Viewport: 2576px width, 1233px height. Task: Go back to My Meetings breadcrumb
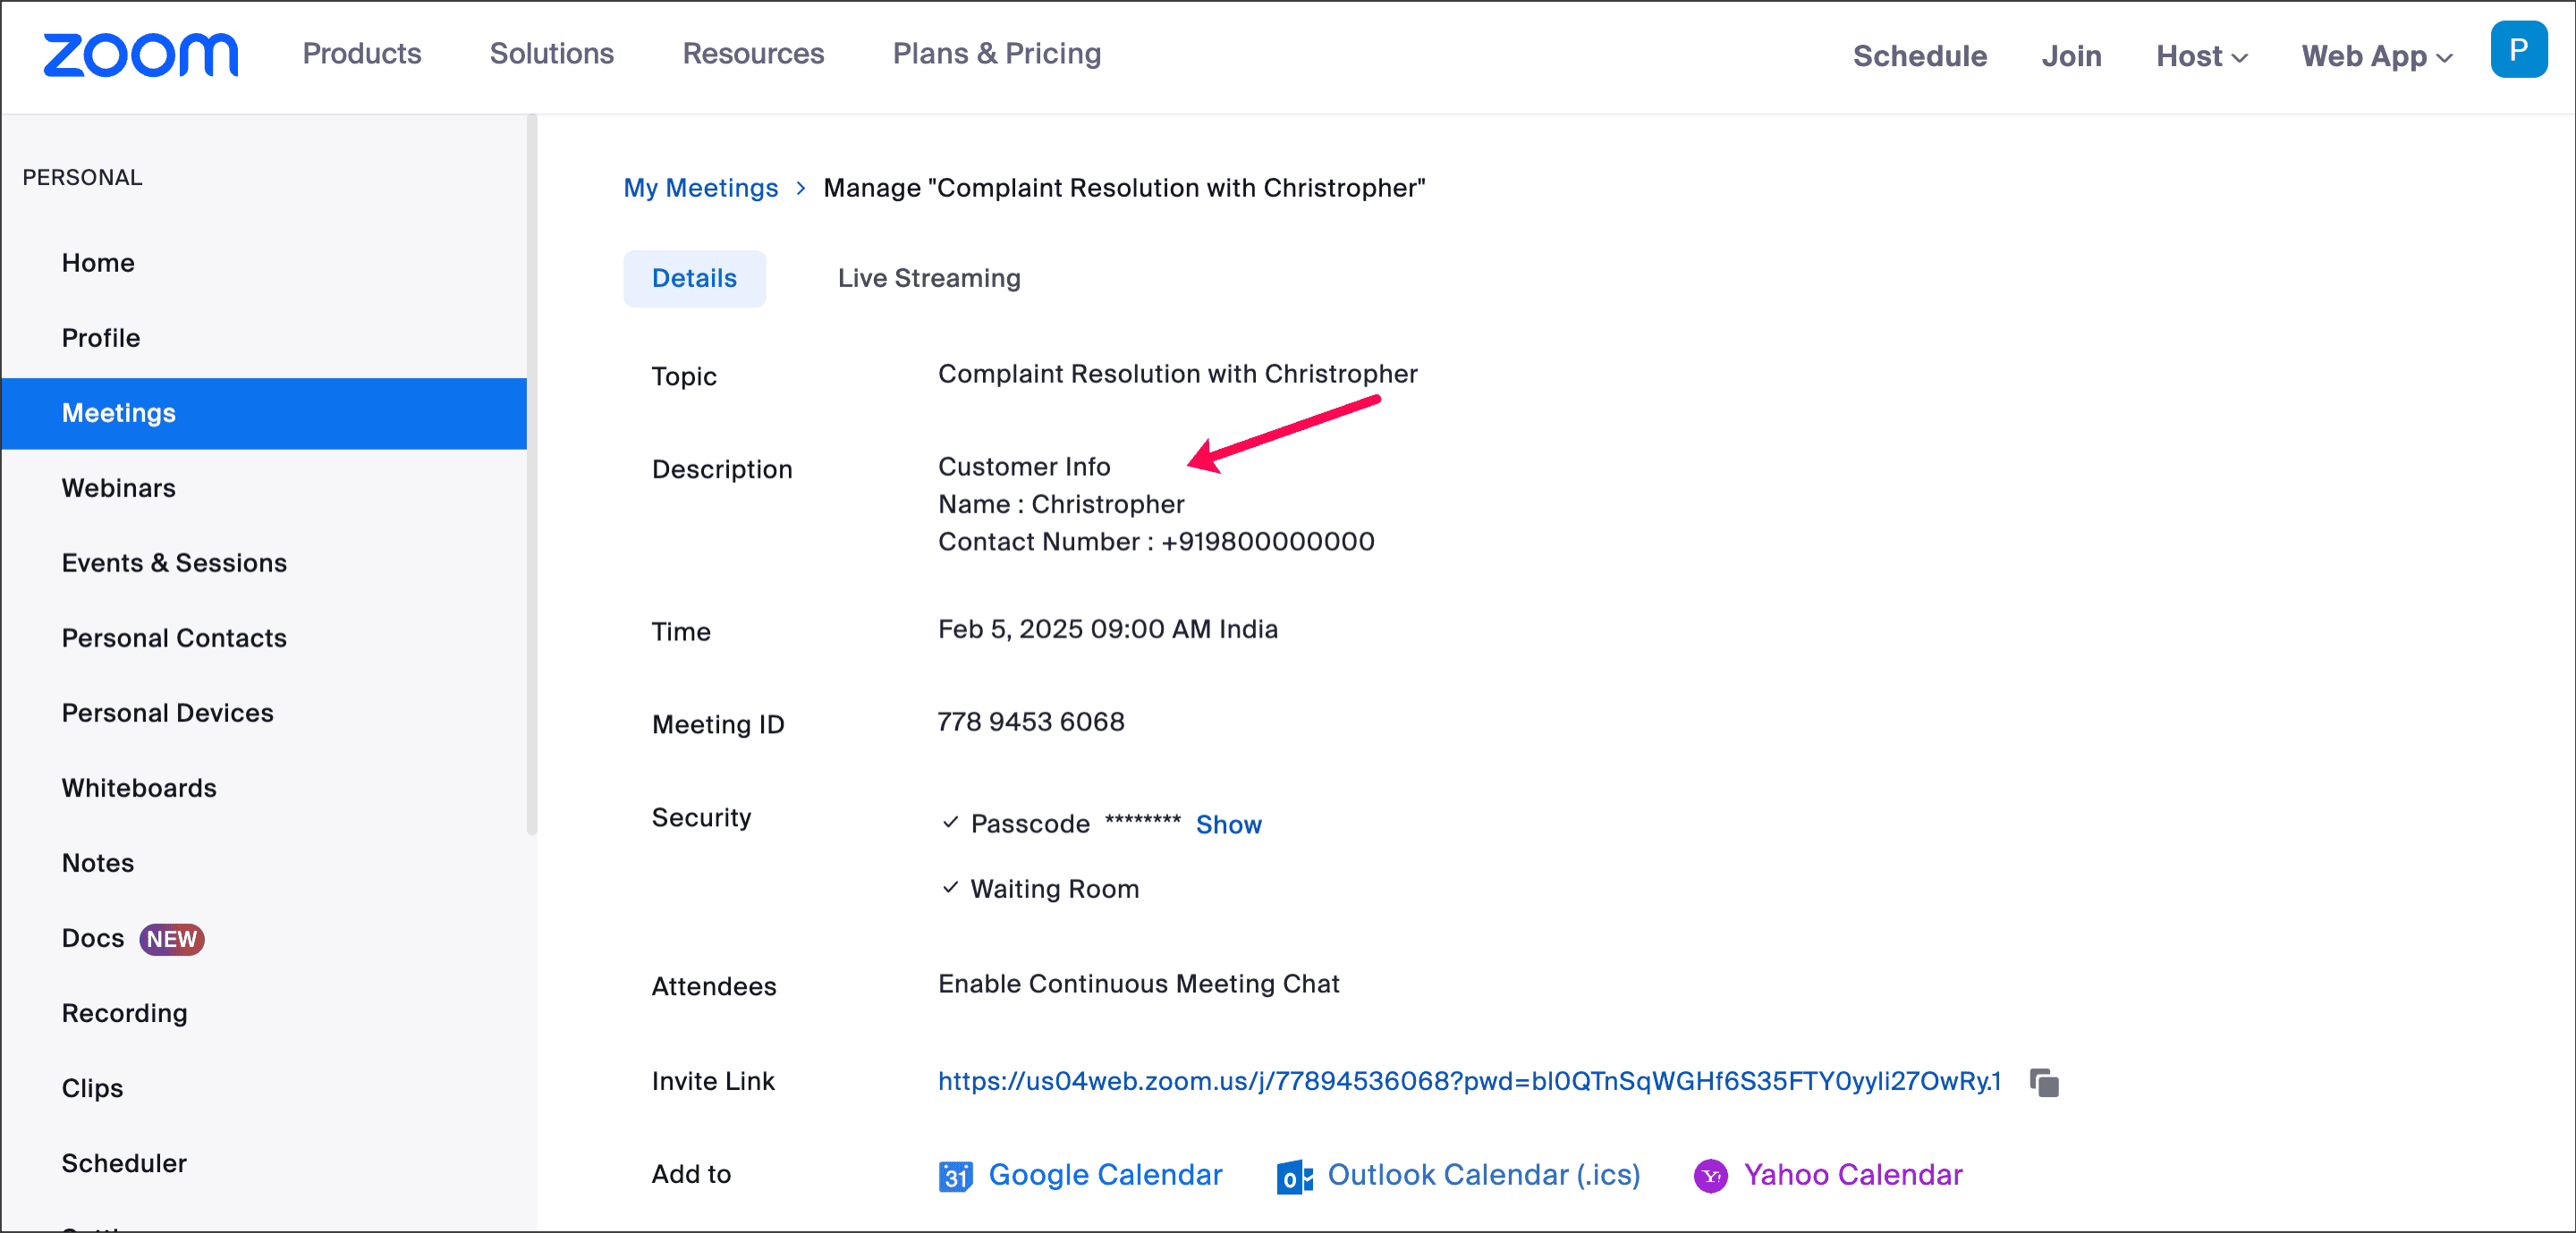click(x=700, y=188)
